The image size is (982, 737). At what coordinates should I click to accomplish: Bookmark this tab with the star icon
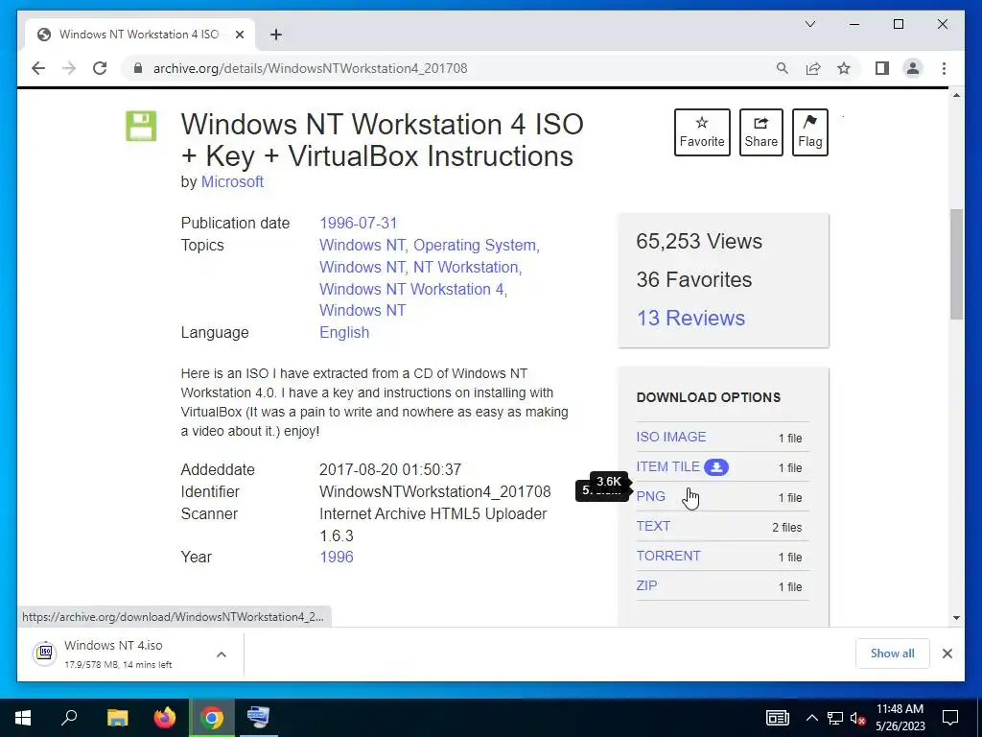[844, 68]
